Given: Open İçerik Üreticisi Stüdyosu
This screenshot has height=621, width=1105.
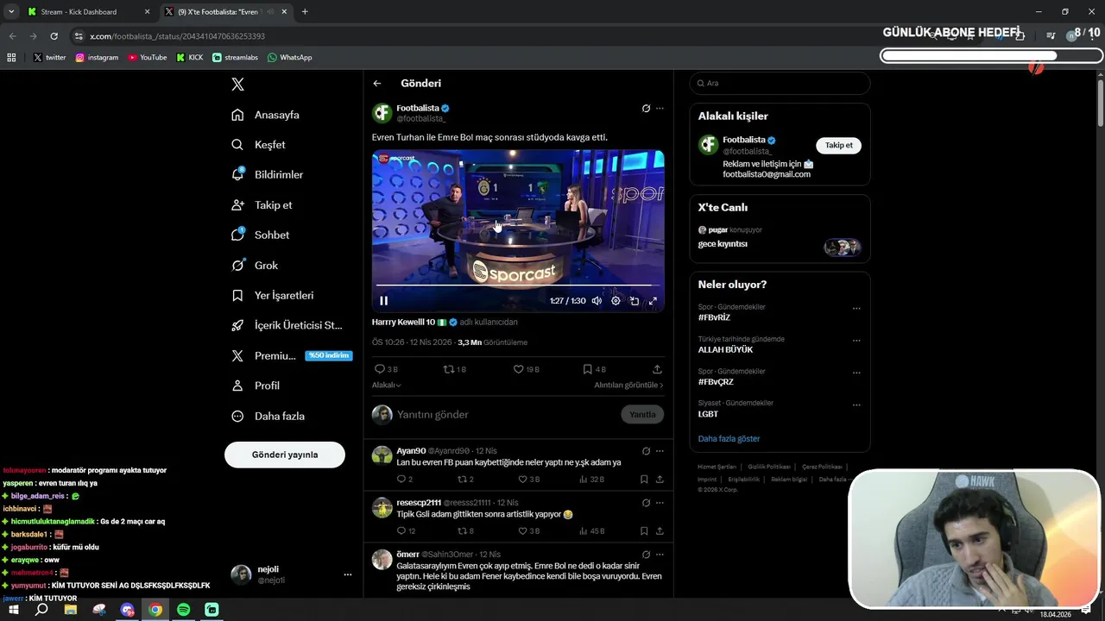Looking at the screenshot, I should coord(287,325).
